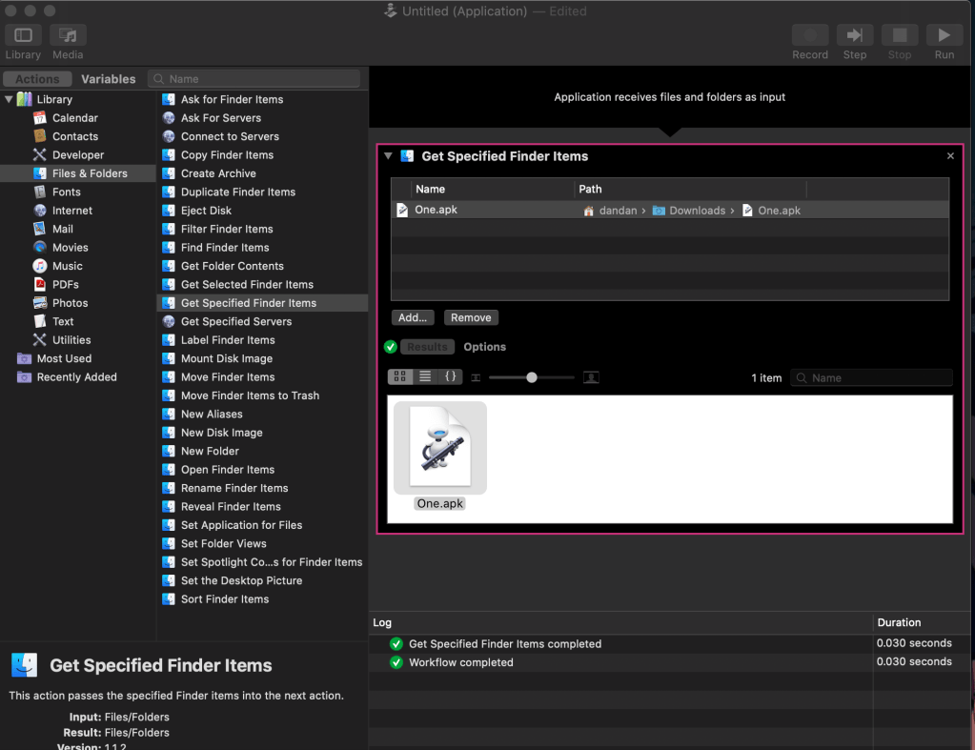Collapse Get Specified Finder Items action
The height and width of the screenshot is (750, 975).
click(x=388, y=156)
